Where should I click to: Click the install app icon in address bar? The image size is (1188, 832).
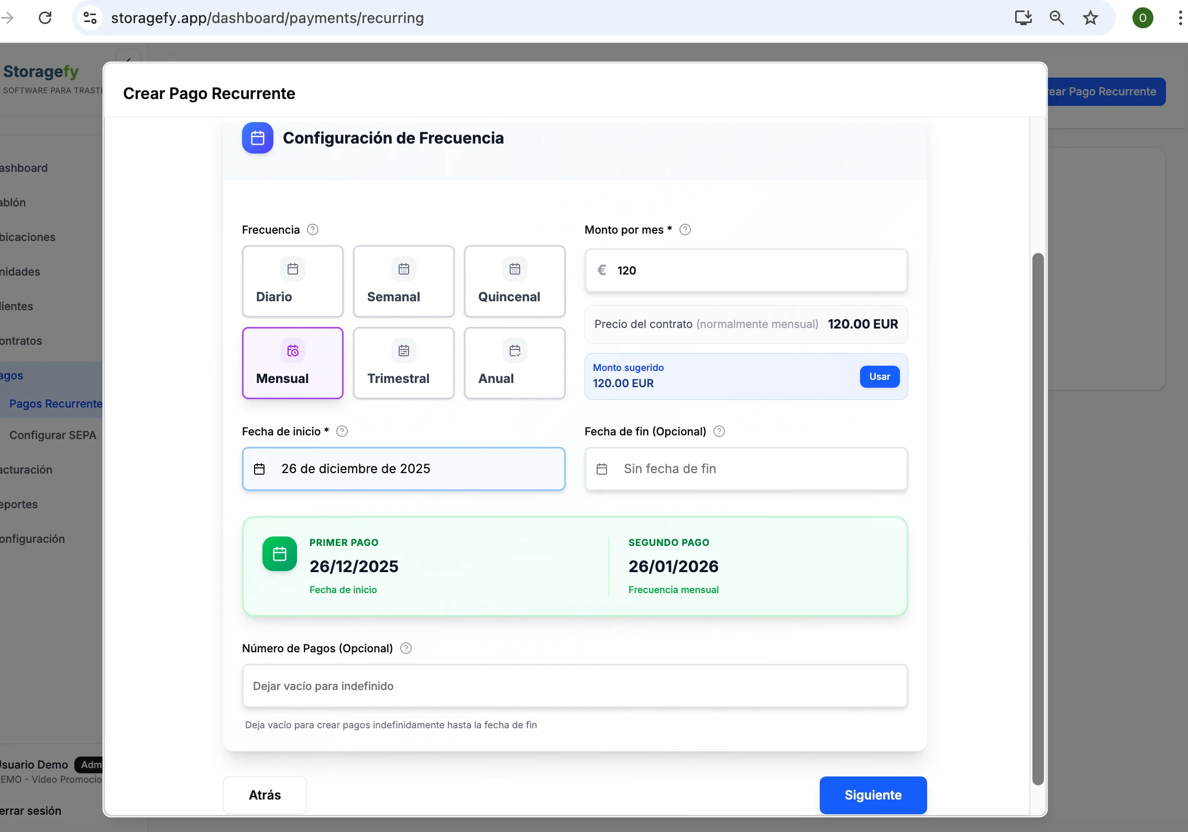tap(1023, 17)
